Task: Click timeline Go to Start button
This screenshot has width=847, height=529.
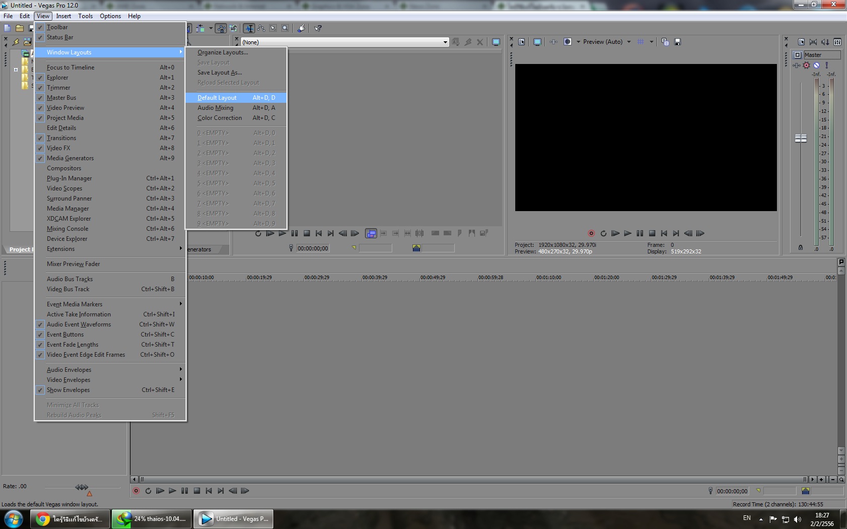Action: click(209, 491)
